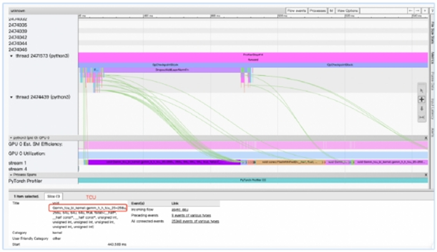
Task: Select the long purple gemm kernel slice on stream 1
Action: (164, 162)
